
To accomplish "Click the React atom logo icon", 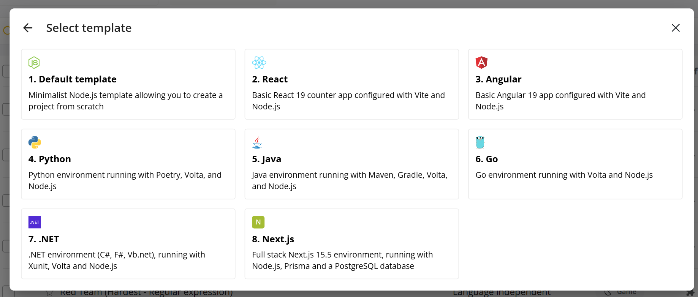I will tap(259, 63).
